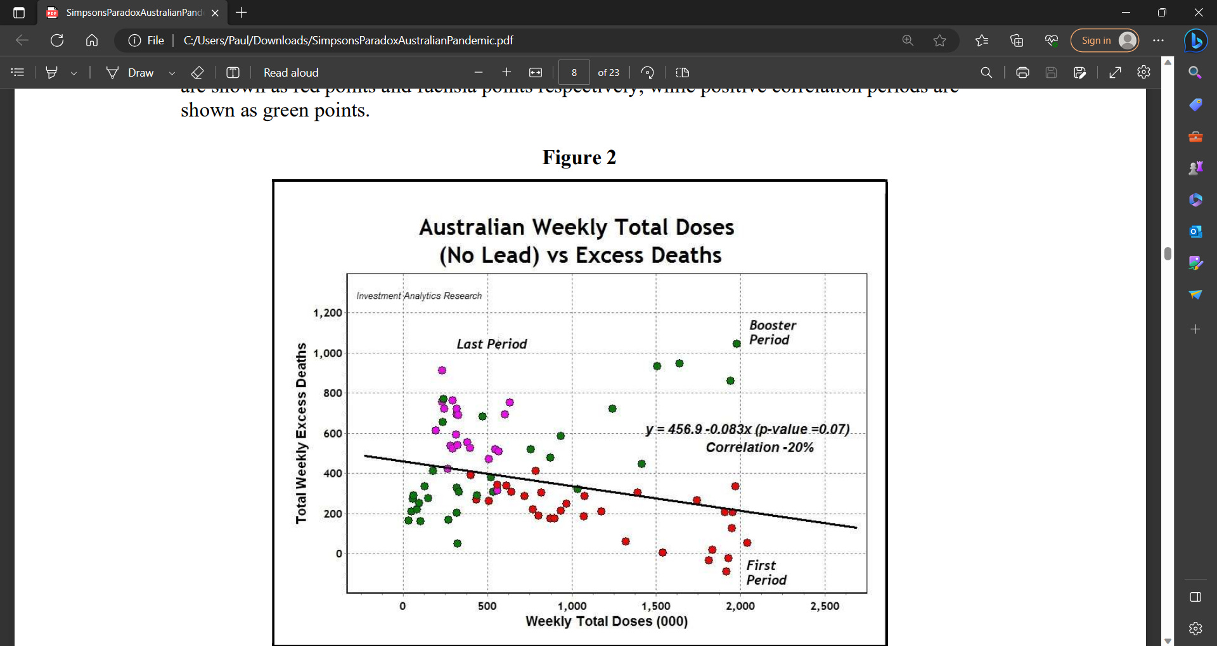The height and width of the screenshot is (646, 1217).
Task: Expand the Draw tool options
Action: [172, 72]
